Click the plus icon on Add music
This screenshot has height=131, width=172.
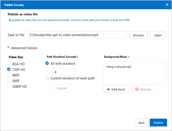tap(108, 89)
